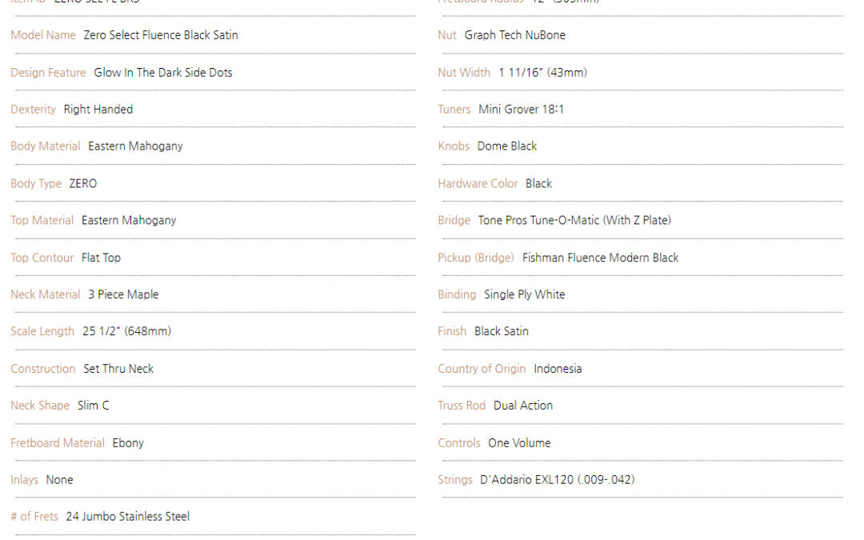Select Eastern Mahogany under Body Material
The height and width of the screenshot is (540, 864).
tap(135, 146)
